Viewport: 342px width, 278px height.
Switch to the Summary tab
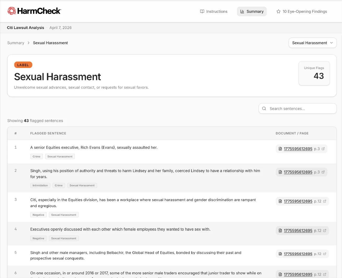point(252,12)
